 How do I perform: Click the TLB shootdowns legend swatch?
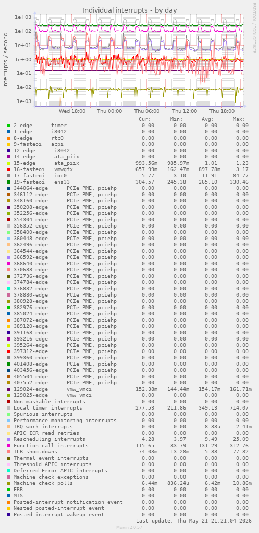click(9, 452)
